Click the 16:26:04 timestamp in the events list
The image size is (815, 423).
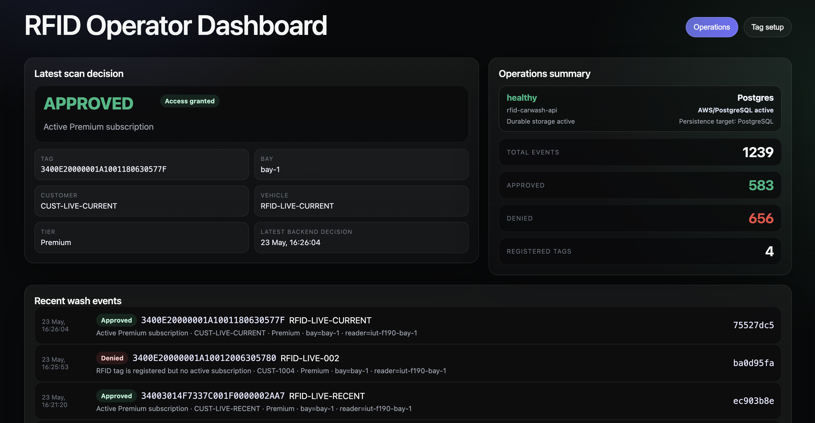[x=55, y=325]
